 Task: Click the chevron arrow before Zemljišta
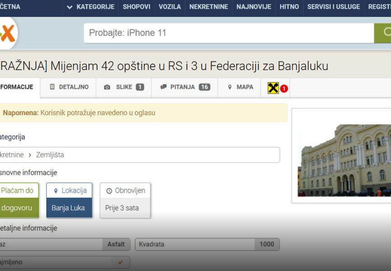tap(30, 155)
